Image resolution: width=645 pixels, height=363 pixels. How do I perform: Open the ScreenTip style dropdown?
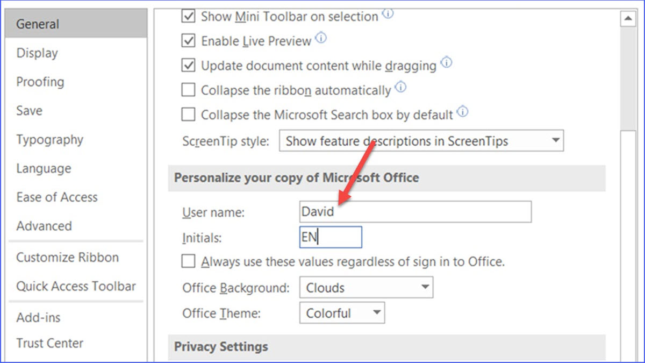556,140
